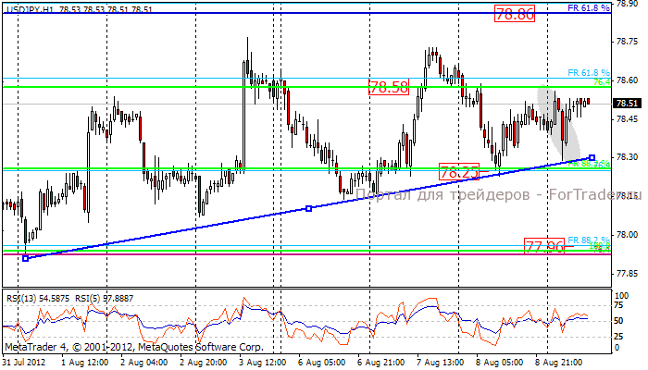648x370 pixels.
Task: Click the leftmost anchor of the blue trendline
Action: [25, 258]
